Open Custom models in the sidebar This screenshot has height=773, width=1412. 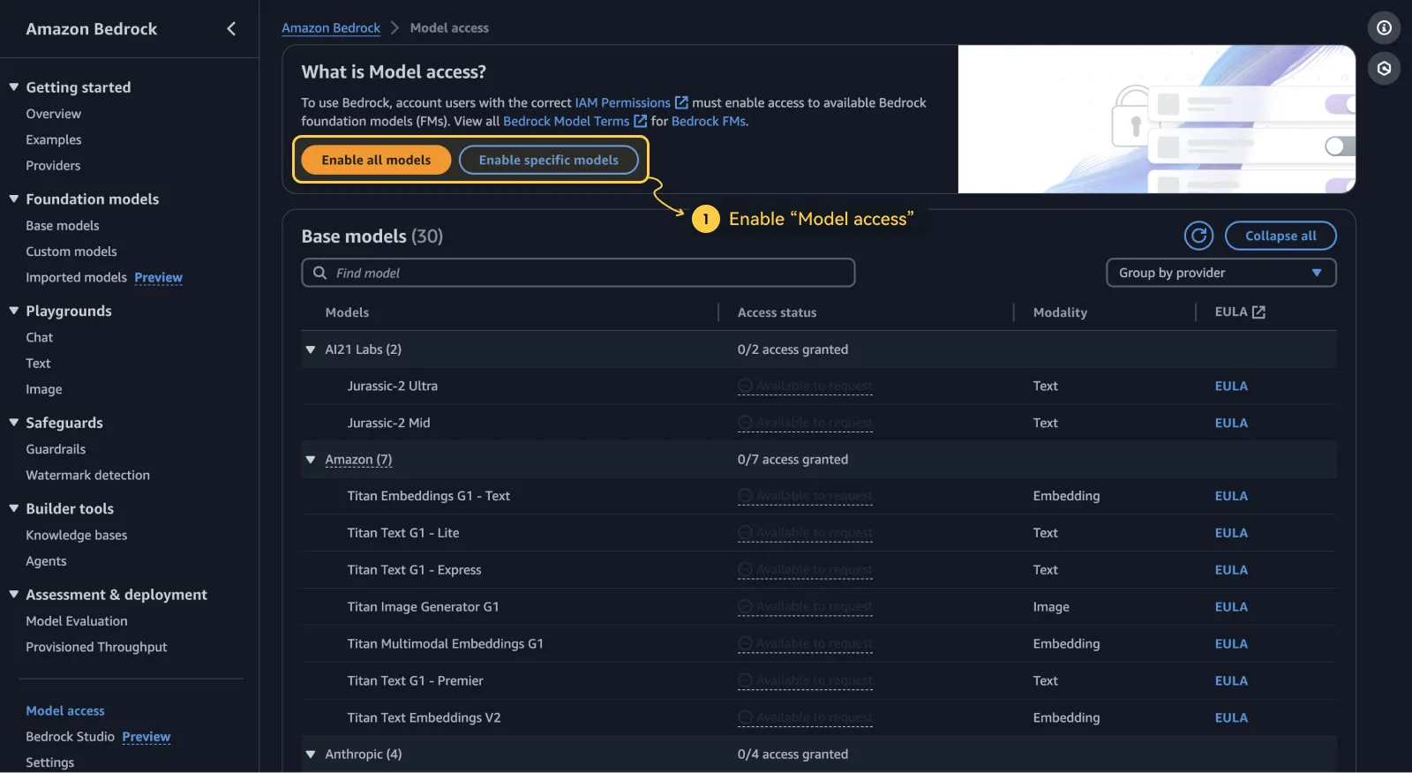[71, 251]
